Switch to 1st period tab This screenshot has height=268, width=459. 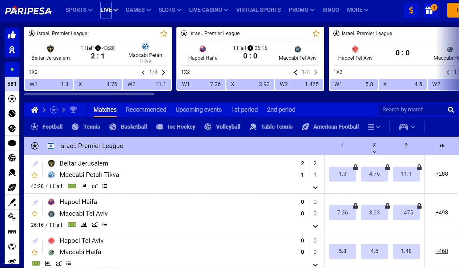pos(244,110)
